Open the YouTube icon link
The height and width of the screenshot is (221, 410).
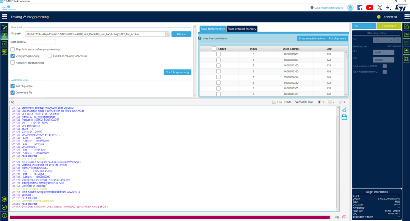(369, 7)
